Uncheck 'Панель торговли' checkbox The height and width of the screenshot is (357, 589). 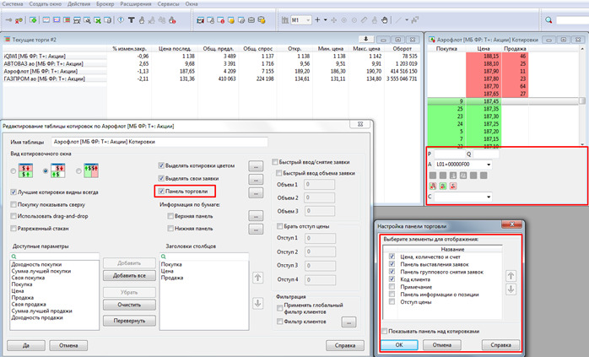[161, 191]
